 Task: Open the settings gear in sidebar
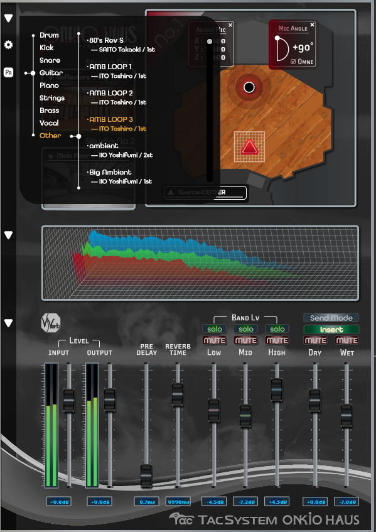coord(9,45)
